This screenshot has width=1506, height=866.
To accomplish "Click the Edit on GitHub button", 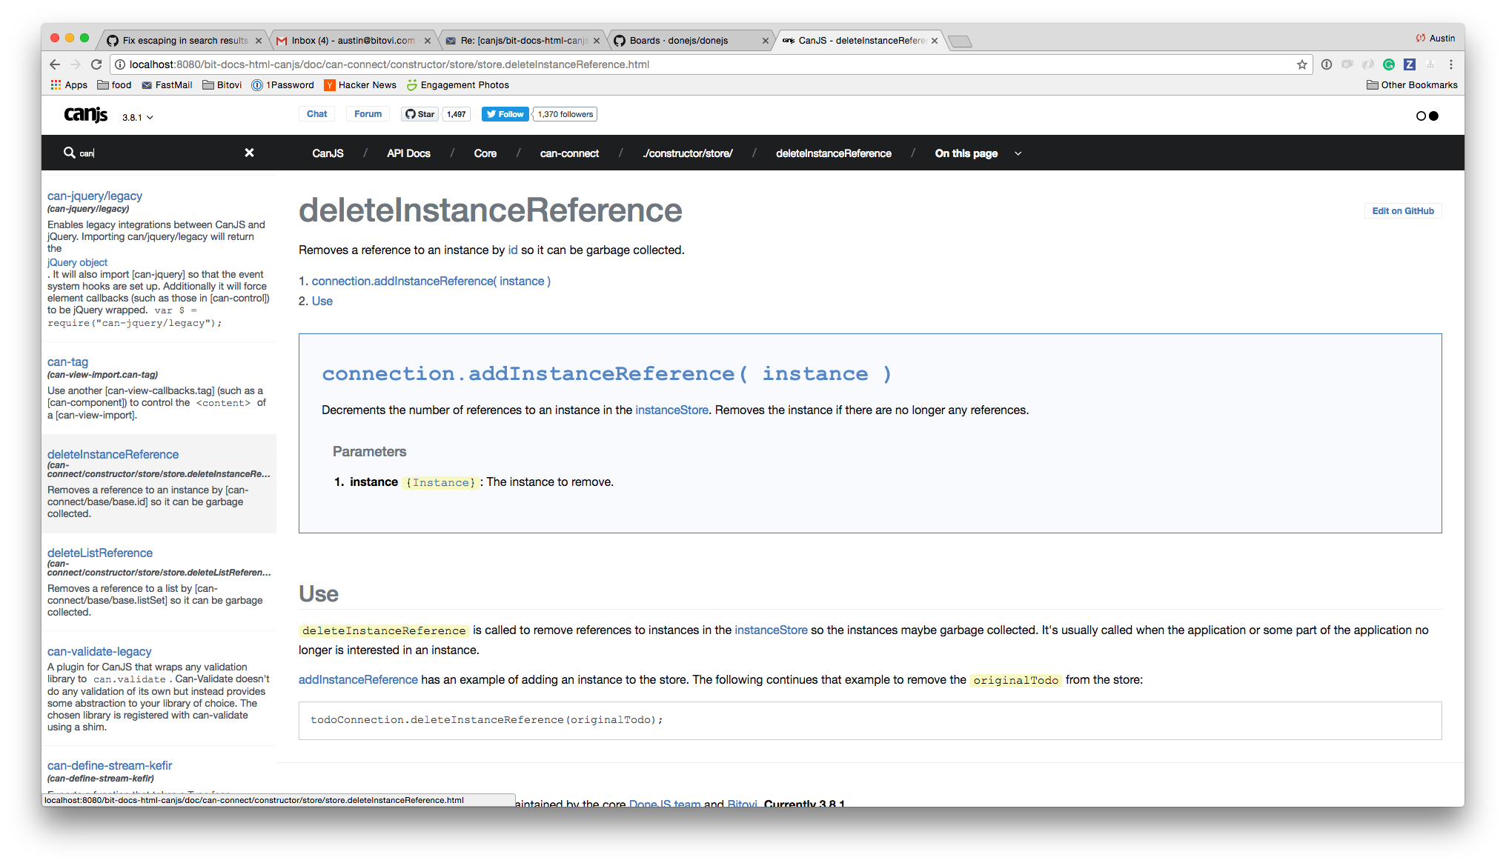I will click(x=1402, y=211).
